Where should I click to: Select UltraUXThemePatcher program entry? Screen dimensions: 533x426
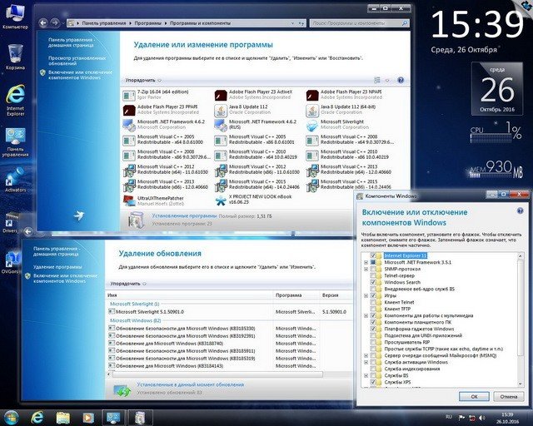pyautogui.click(x=153, y=201)
